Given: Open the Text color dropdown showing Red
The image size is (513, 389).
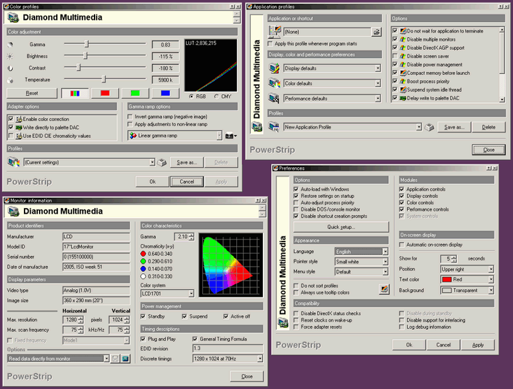Looking at the screenshot, I should coord(491,279).
